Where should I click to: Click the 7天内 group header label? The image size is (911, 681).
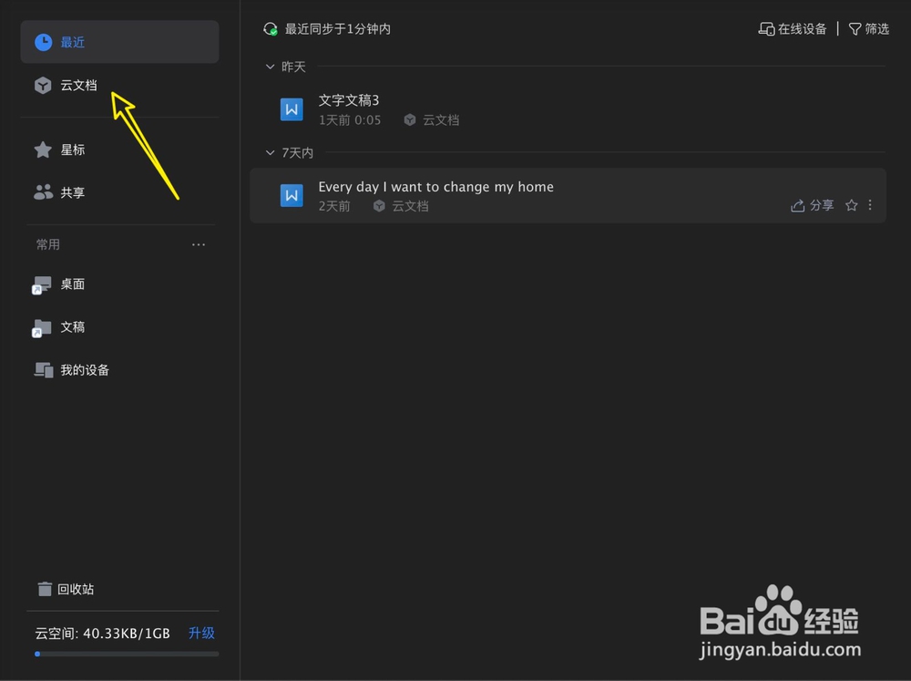pyautogui.click(x=298, y=153)
